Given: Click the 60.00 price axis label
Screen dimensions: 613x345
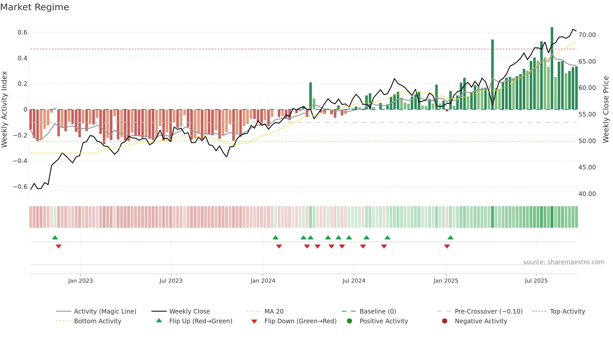Looking at the screenshot, I should click(x=587, y=88).
